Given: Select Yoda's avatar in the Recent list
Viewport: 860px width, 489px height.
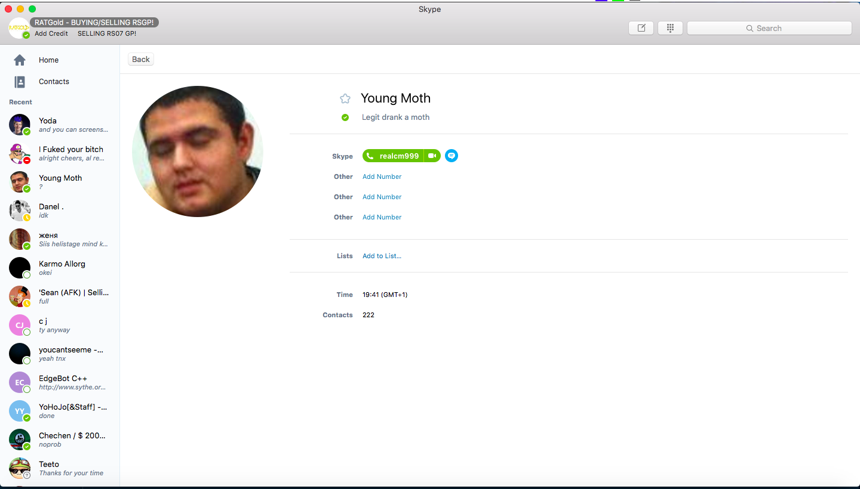Looking at the screenshot, I should pyautogui.click(x=20, y=125).
